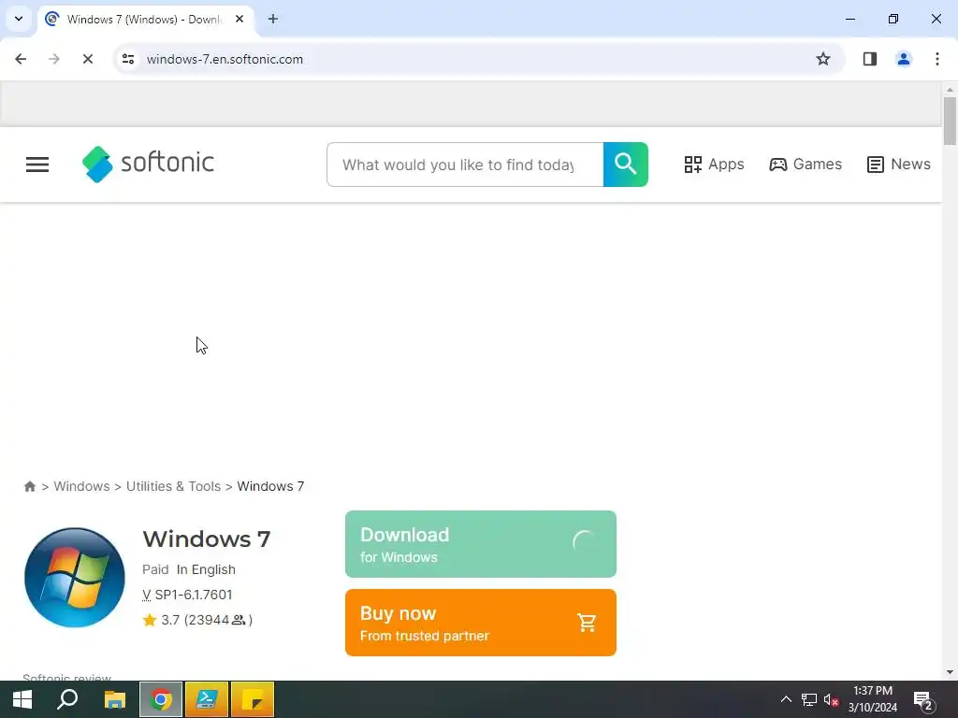Image resolution: width=958 pixels, height=718 pixels.
Task: Click the In English label
Action: pyautogui.click(x=206, y=569)
